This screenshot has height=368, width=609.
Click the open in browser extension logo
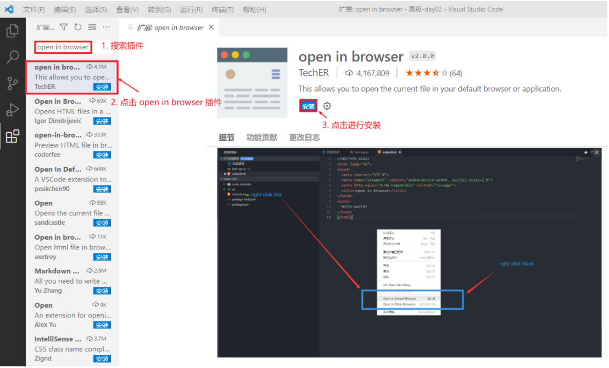252,83
